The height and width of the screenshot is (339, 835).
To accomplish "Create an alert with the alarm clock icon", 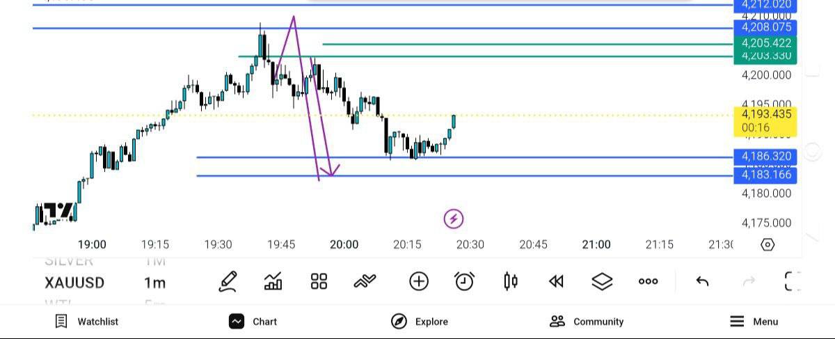I will (x=464, y=281).
